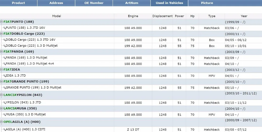Click magnifier icon beside YPSILON (843) 1.3 JTD

pos(4,103)
